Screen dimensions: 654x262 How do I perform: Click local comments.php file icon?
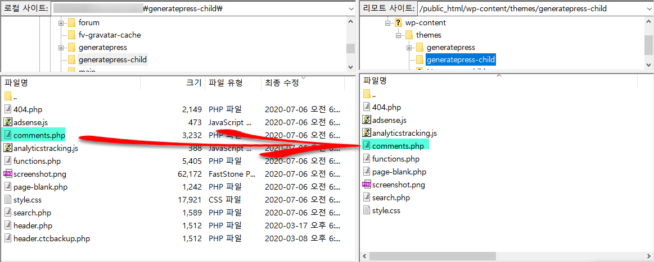pos(8,135)
